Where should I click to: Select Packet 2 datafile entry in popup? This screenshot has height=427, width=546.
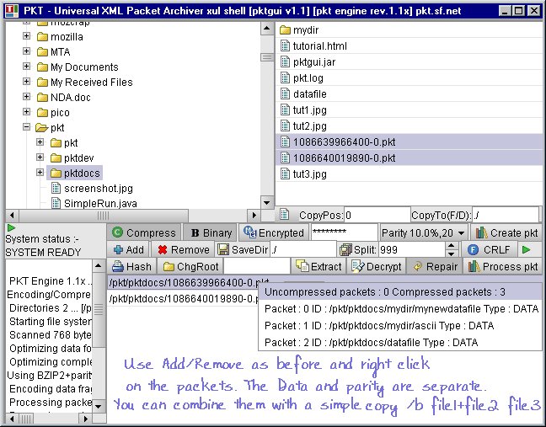(x=370, y=342)
